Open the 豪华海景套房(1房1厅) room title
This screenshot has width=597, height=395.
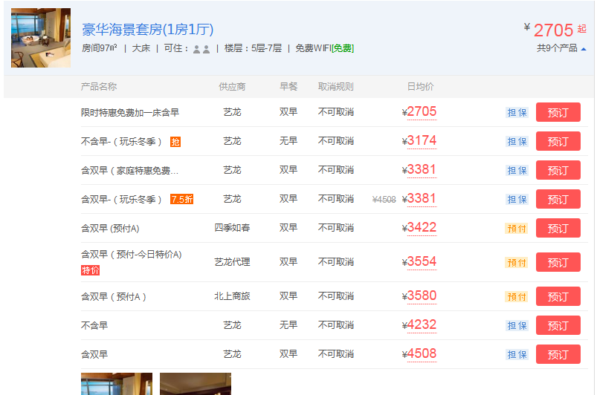coord(147,30)
